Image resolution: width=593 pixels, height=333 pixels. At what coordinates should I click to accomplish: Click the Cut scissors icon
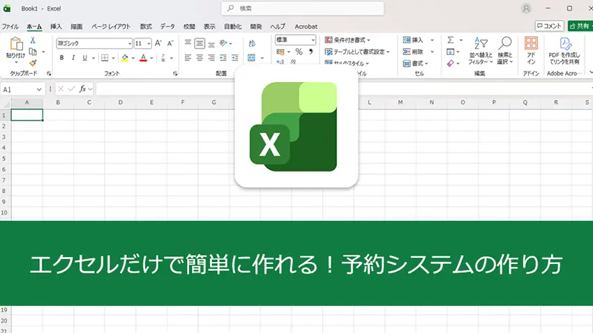[33, 40]
